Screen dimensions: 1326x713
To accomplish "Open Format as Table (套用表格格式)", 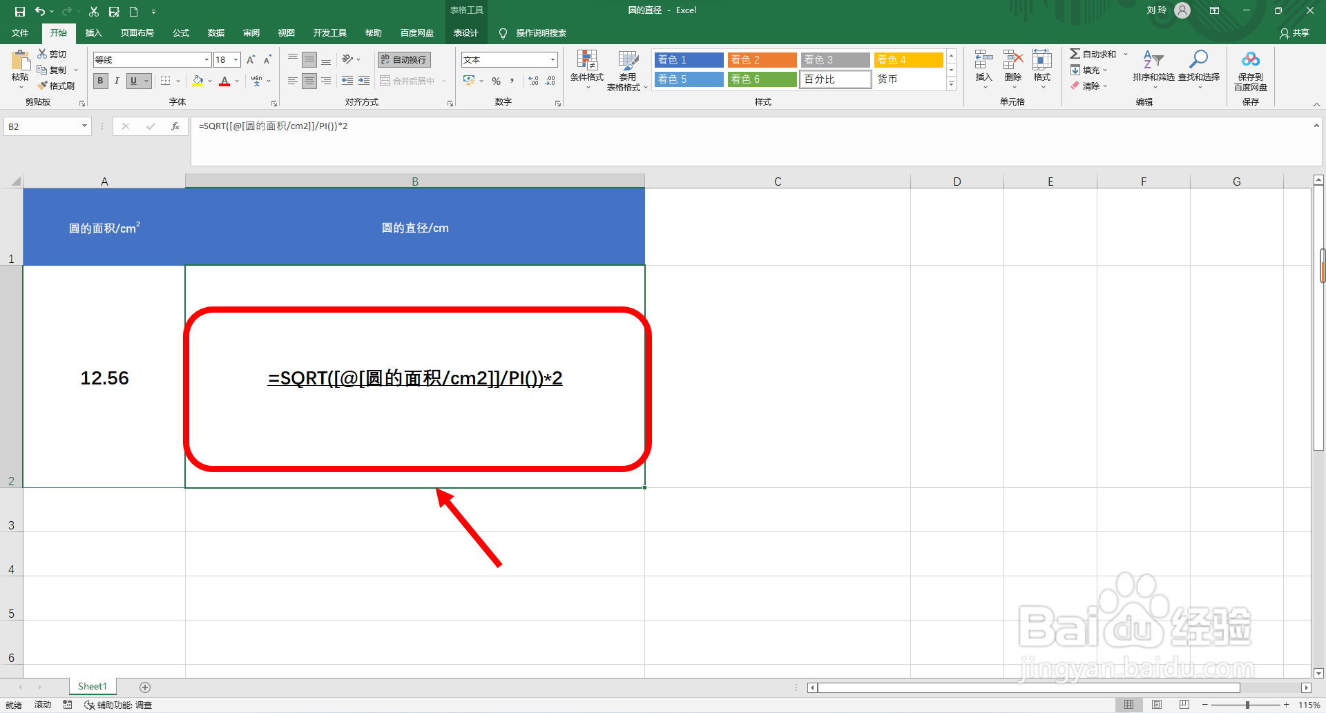I will click(x=627, y=70).
